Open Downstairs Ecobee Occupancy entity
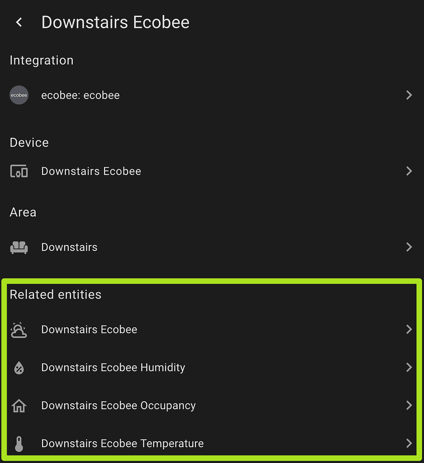Screen dimensions: 424x463 (x=118, y=406)
